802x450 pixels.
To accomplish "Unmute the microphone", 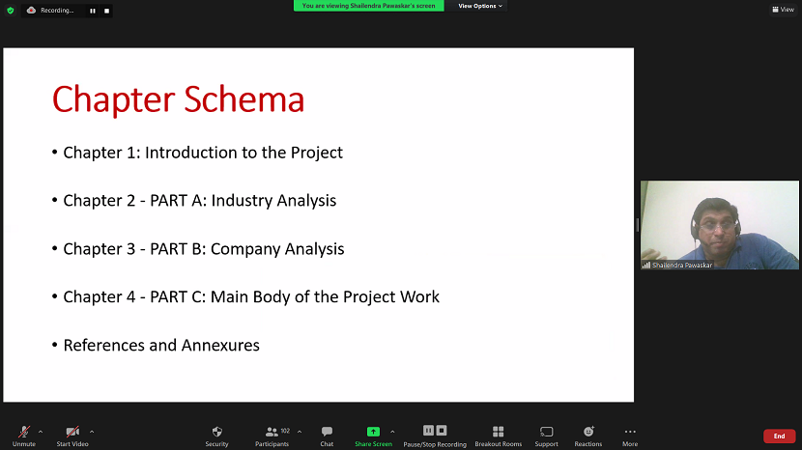I will click(x=23, y=433).
